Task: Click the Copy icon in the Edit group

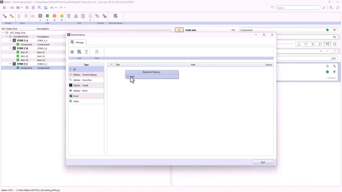Action: (83, 15)
